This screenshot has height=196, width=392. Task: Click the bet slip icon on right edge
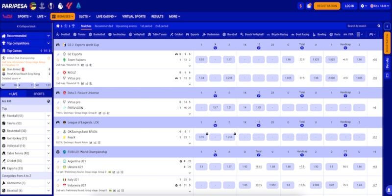pyautogui.click(x=387, y=63)
